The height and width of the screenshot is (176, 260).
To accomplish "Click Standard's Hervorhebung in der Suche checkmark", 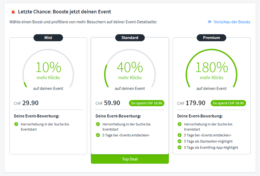I will tap(98, 124).
